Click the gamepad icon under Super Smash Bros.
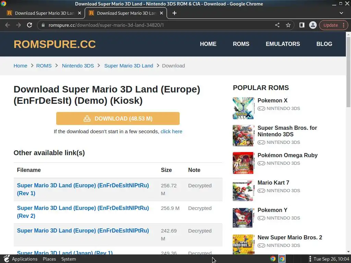 pos(261,142)
